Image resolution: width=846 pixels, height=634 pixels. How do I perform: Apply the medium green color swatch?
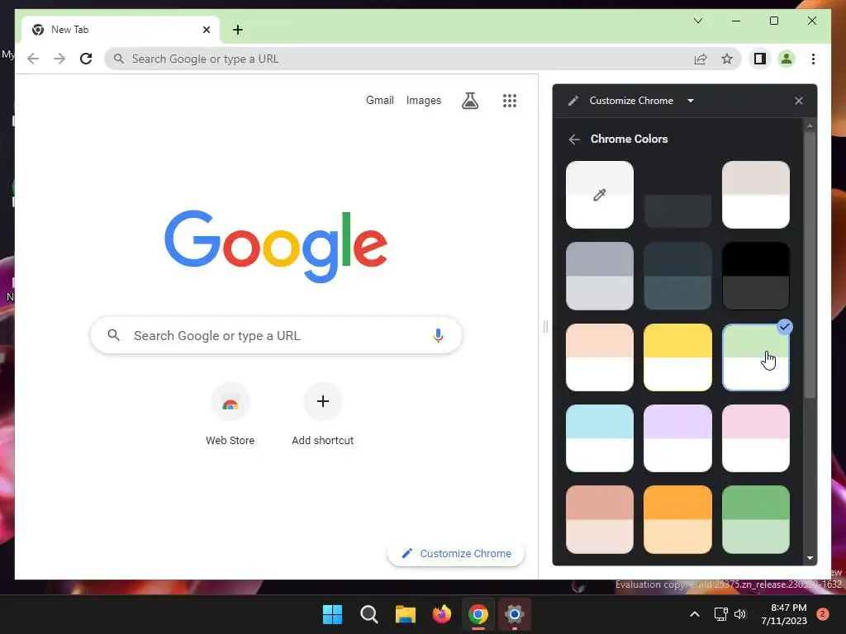755,520
